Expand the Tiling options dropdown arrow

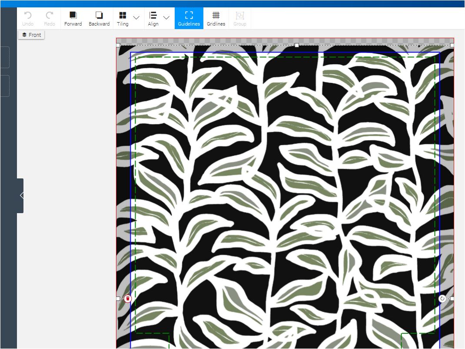coord(136,18)
